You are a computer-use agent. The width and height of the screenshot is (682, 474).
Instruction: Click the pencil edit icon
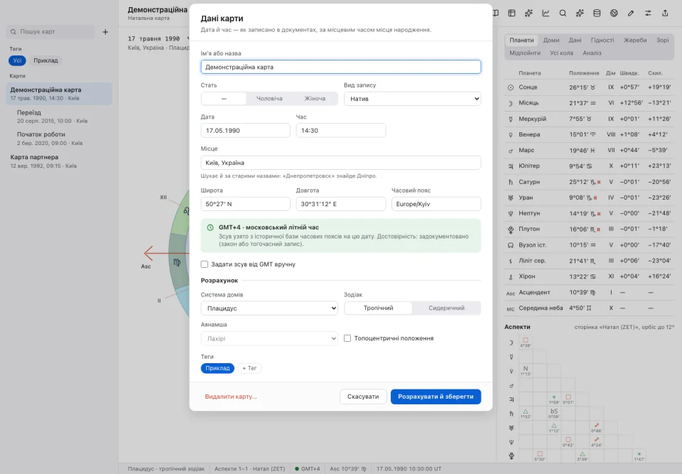pyautogui.click(x=631, y=13)
